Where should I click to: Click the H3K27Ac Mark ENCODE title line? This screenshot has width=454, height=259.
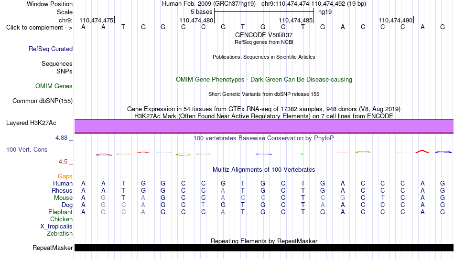264,116
